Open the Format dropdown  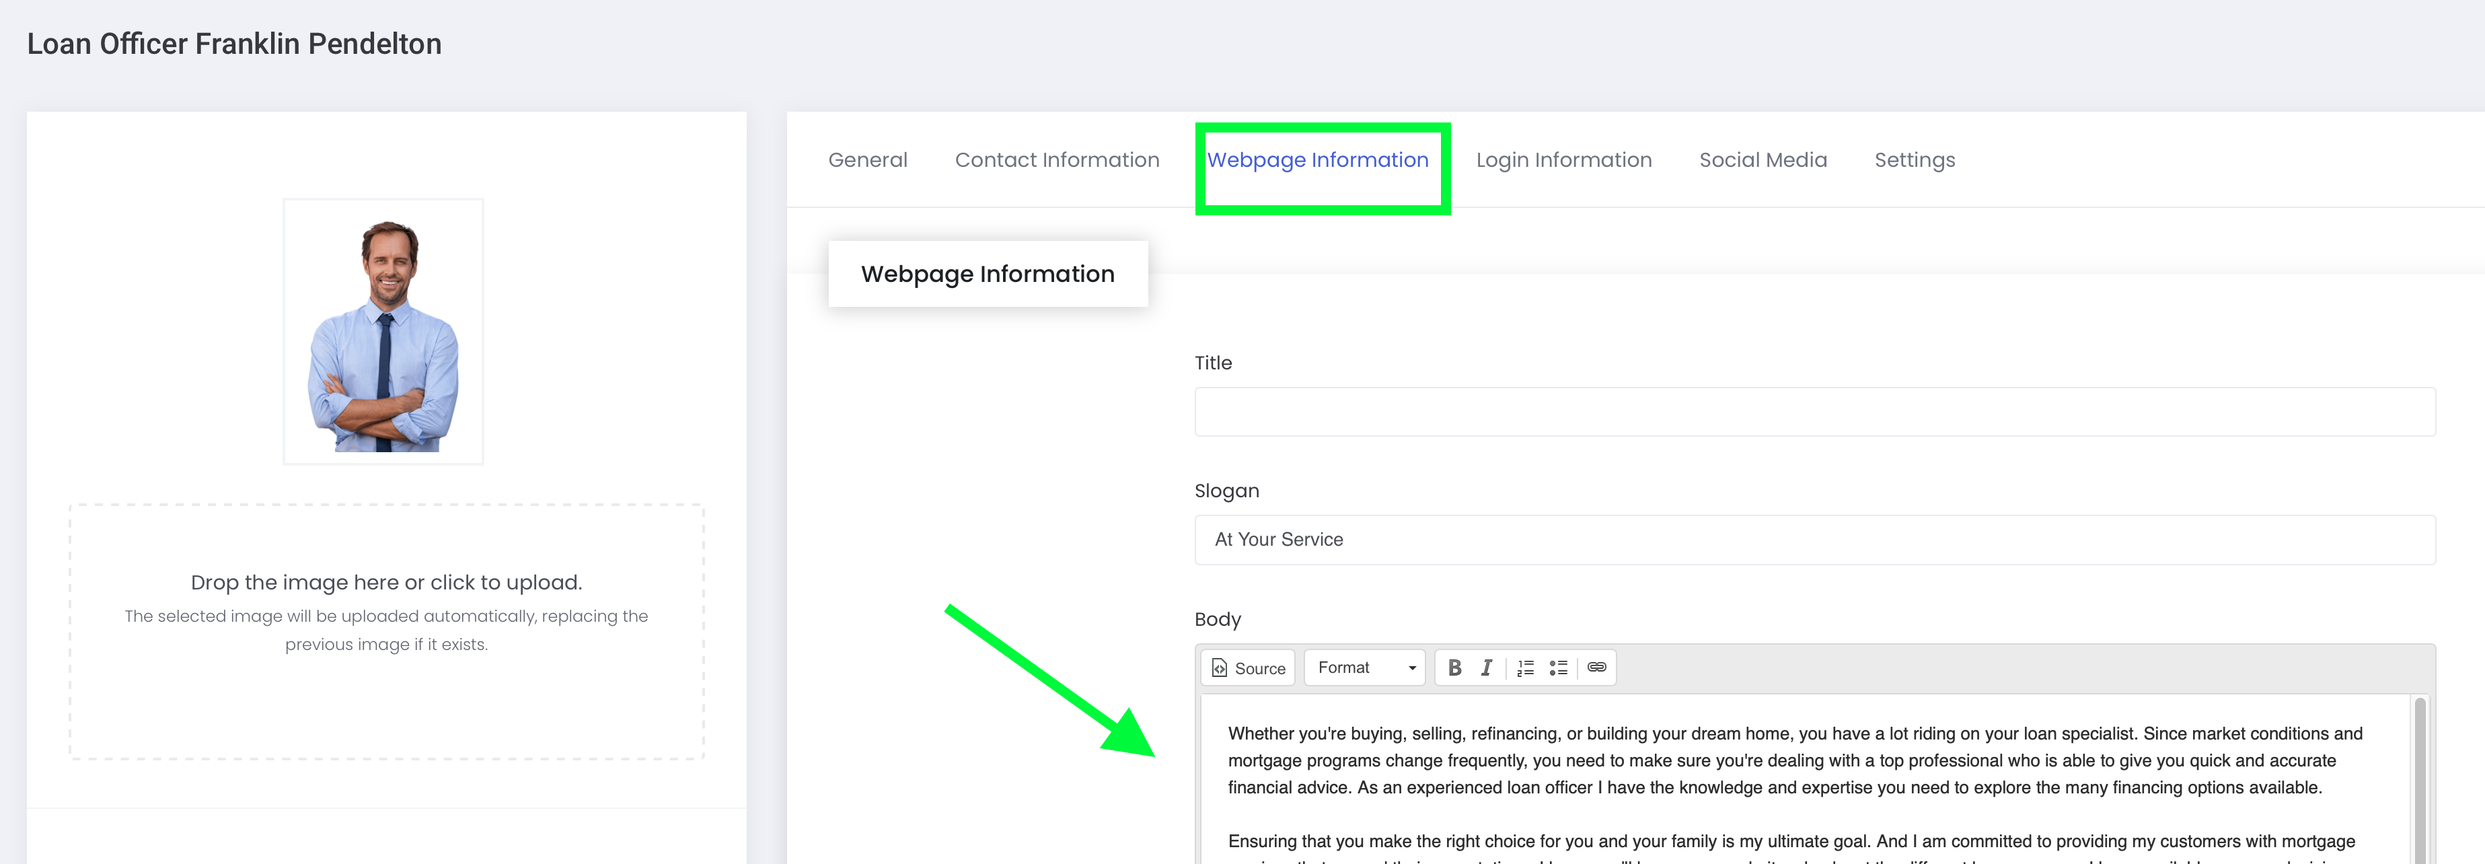coord(1365,667)
